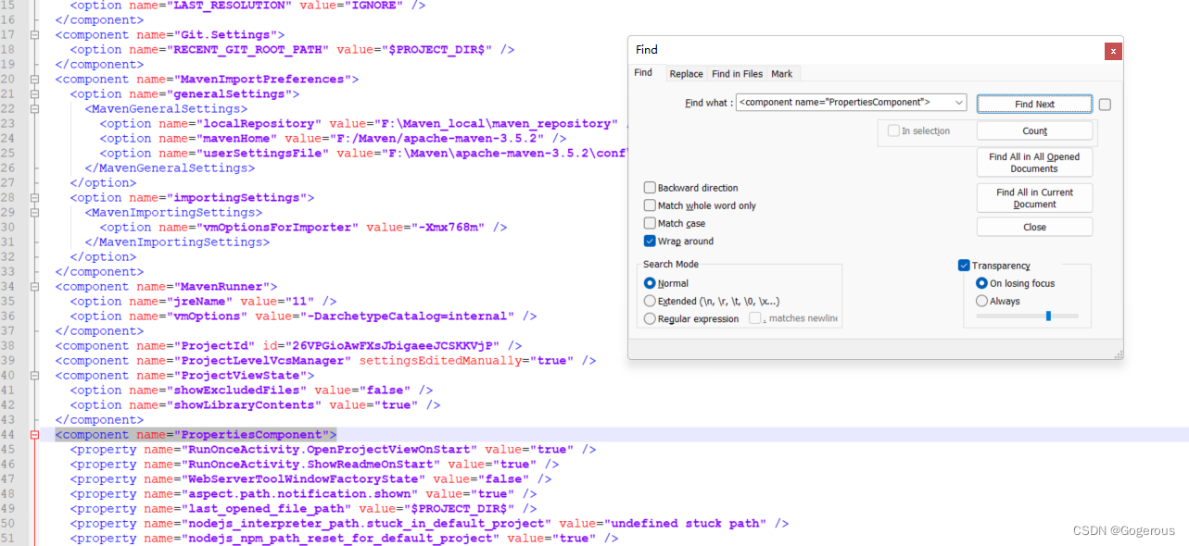Disable the Transparency checkbox
The width and height of the screenshot is (1189, 546).
point(965,265)
